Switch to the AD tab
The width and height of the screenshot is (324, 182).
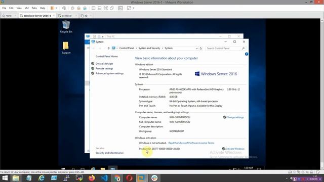(86, 16)
